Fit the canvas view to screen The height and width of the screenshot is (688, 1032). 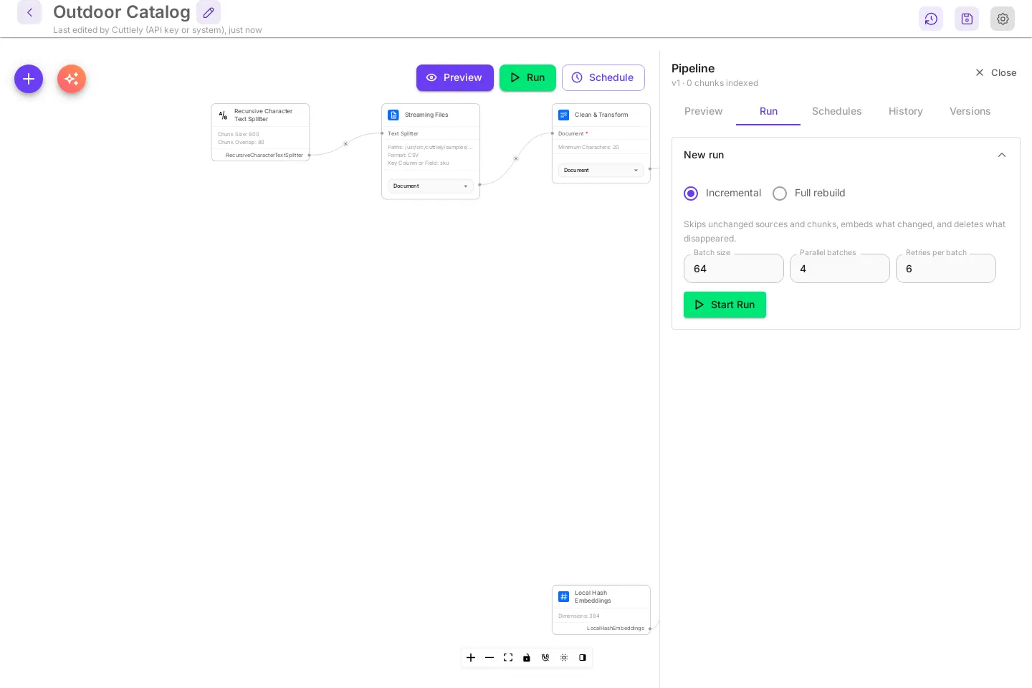click(508, 657)
